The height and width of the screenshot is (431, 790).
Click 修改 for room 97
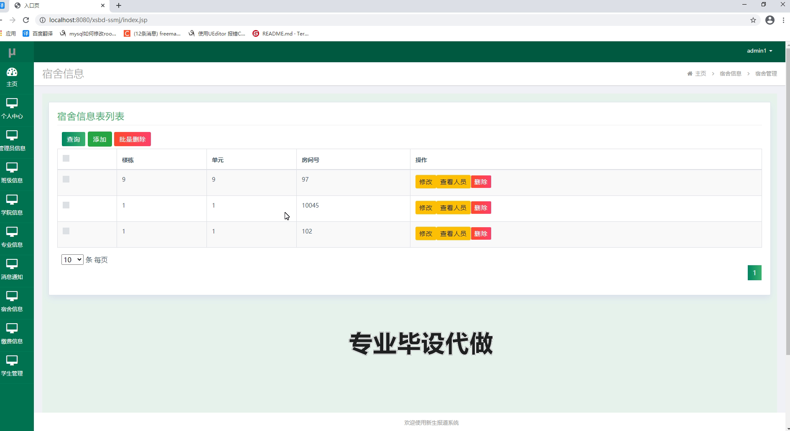click(x=426, y=182)
